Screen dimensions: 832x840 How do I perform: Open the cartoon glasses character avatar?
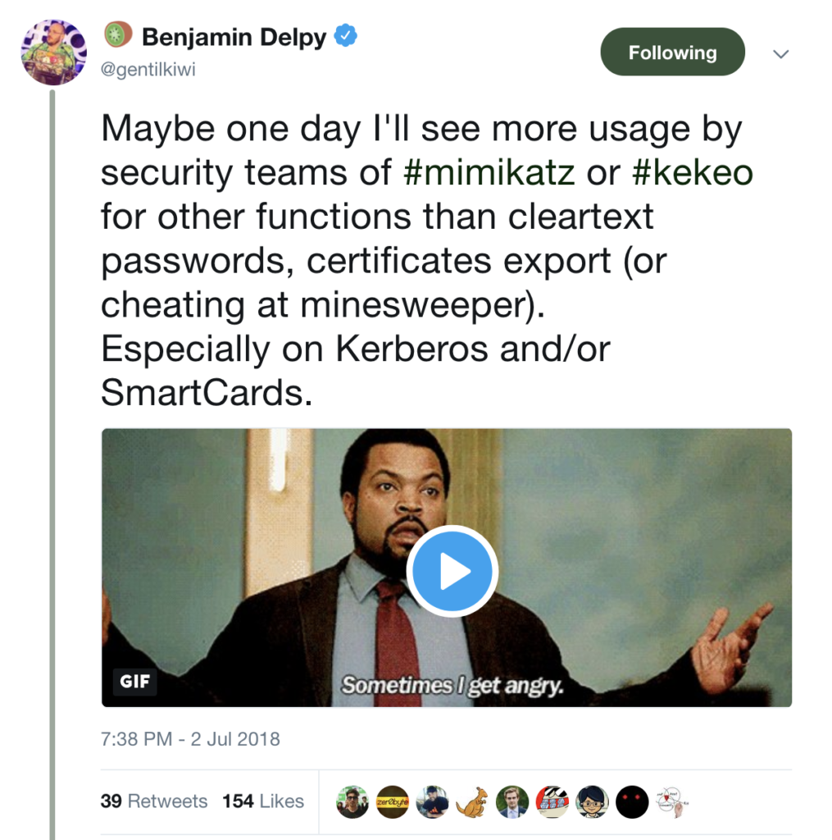[x=592, y=802]
